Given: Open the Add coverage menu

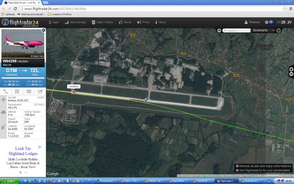Looking at the screenshot, I should (x=75, y=22).
